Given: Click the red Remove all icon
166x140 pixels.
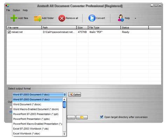Looking at the screenshot, I should 62,18.
